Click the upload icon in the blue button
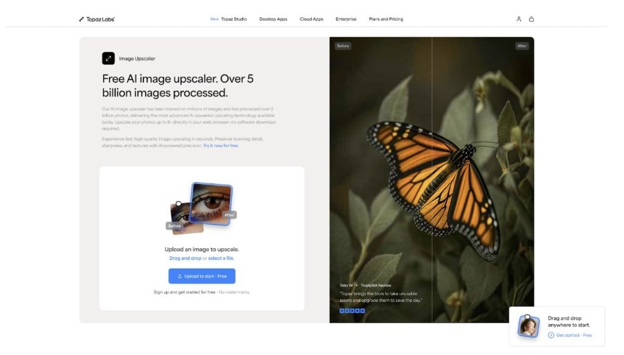 pyautogui.click(x=180, y=276)
